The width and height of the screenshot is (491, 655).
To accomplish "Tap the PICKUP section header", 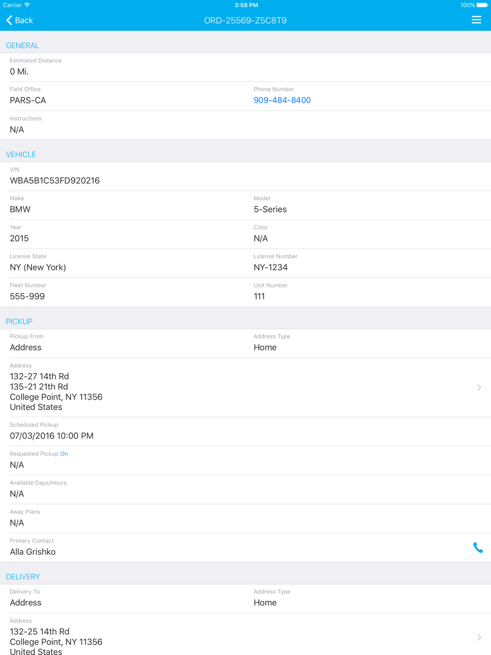I will click(19, 322).
